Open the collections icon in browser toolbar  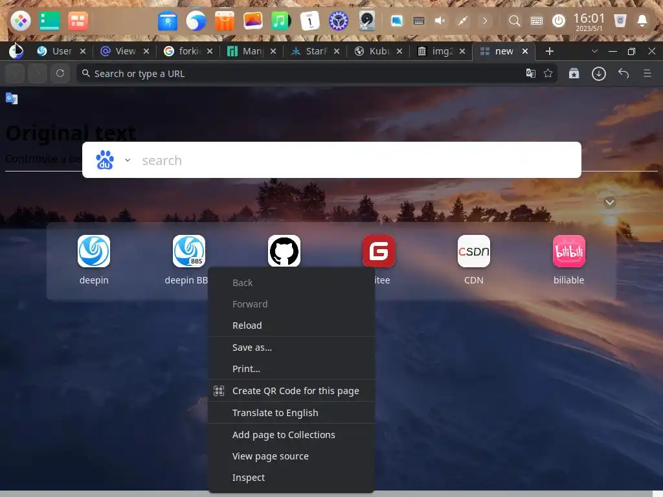574,74
